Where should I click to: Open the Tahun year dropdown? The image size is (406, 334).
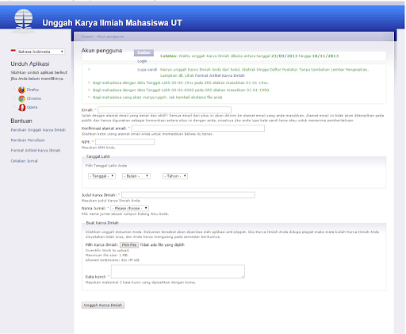click(x=175, y=176)
